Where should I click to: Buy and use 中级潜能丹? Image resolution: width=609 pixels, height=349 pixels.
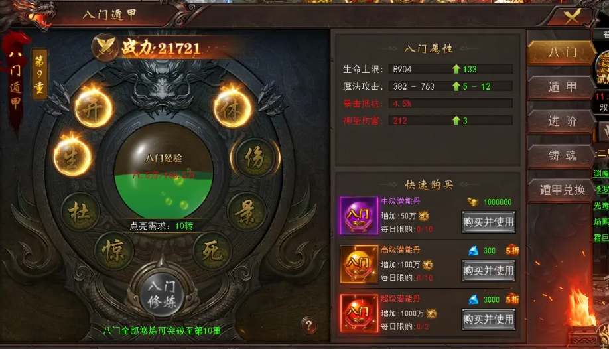tap(489, 222)
